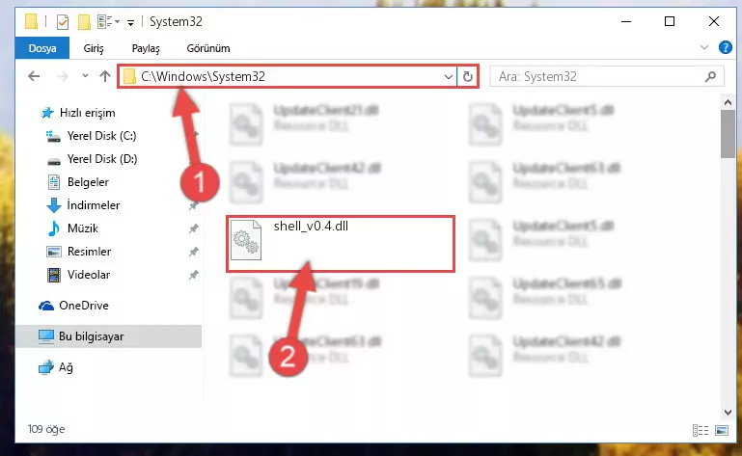Click the search magnifier icon
This screenshot has height=456, width=742.
click(710, 76)
